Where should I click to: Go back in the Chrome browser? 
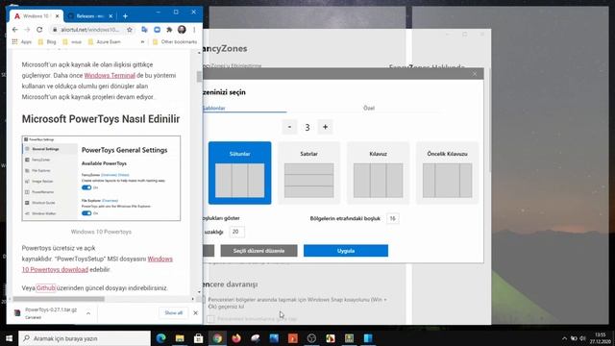tap(15, 30)
